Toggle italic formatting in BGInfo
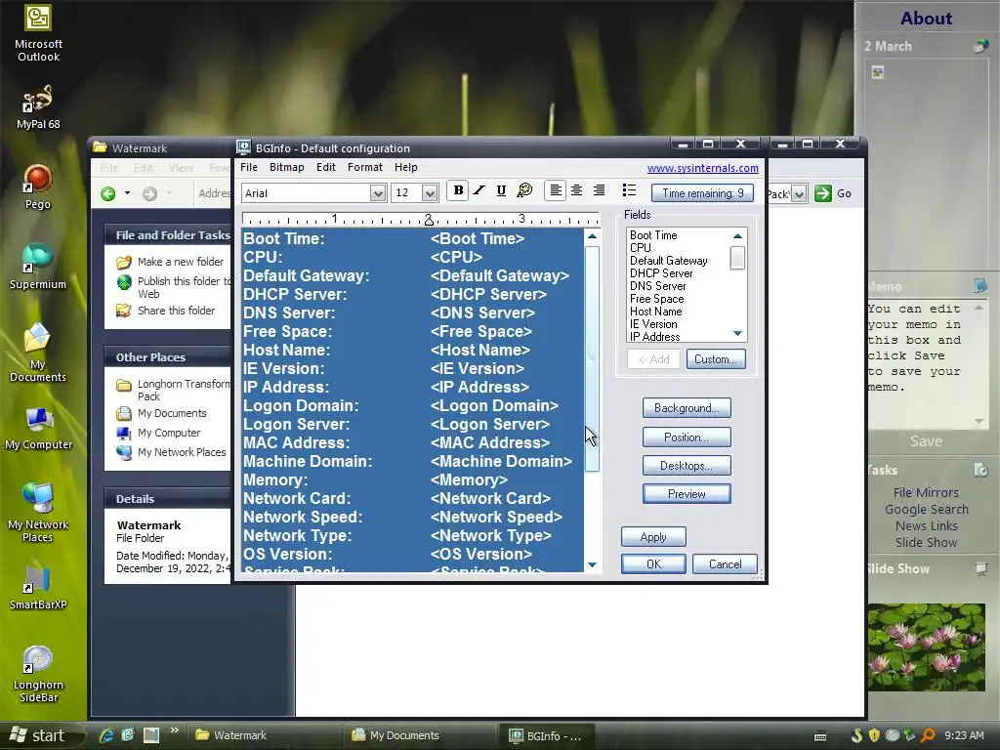1000x750 pixels. (x=479, y=190)
